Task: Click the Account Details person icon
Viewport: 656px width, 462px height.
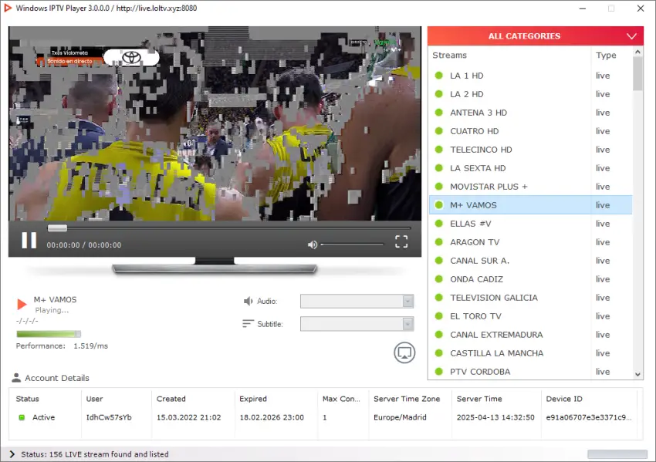Action: click(16, 377)
